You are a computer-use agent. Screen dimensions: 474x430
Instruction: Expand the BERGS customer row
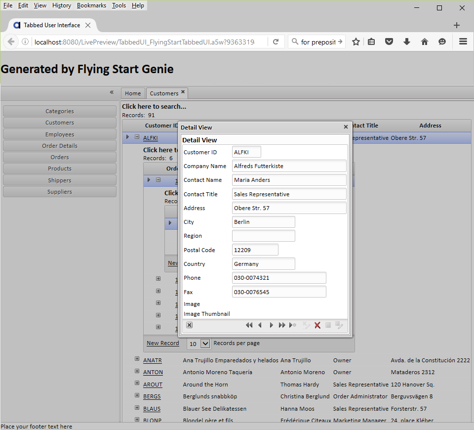(x=137, y=395)
